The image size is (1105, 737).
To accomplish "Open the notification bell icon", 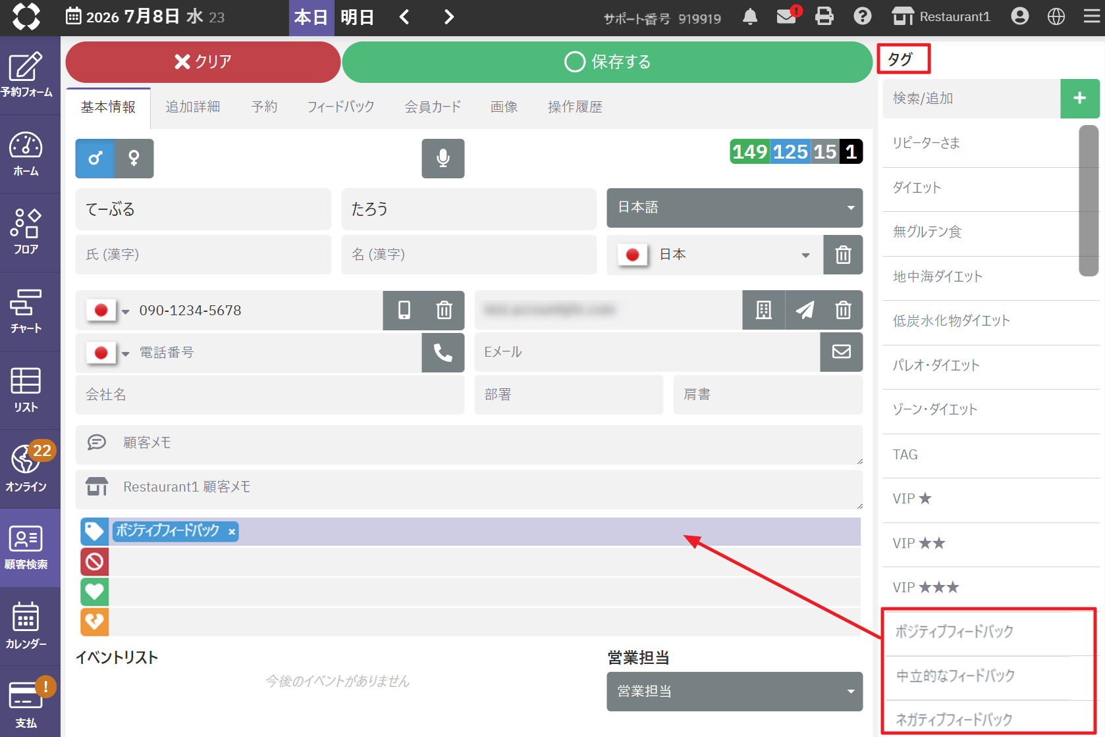I will click(749, 16).
